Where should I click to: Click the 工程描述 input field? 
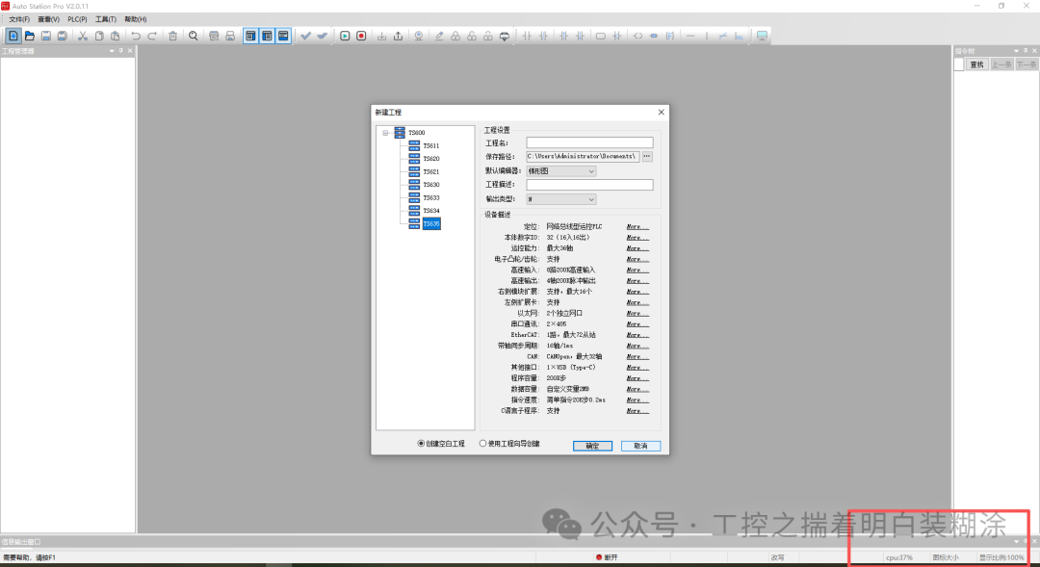[x=589, y=185]
